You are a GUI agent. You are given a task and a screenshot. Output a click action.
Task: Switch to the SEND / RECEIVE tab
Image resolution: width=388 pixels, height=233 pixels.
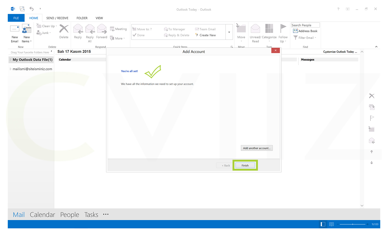click(57, 18)
